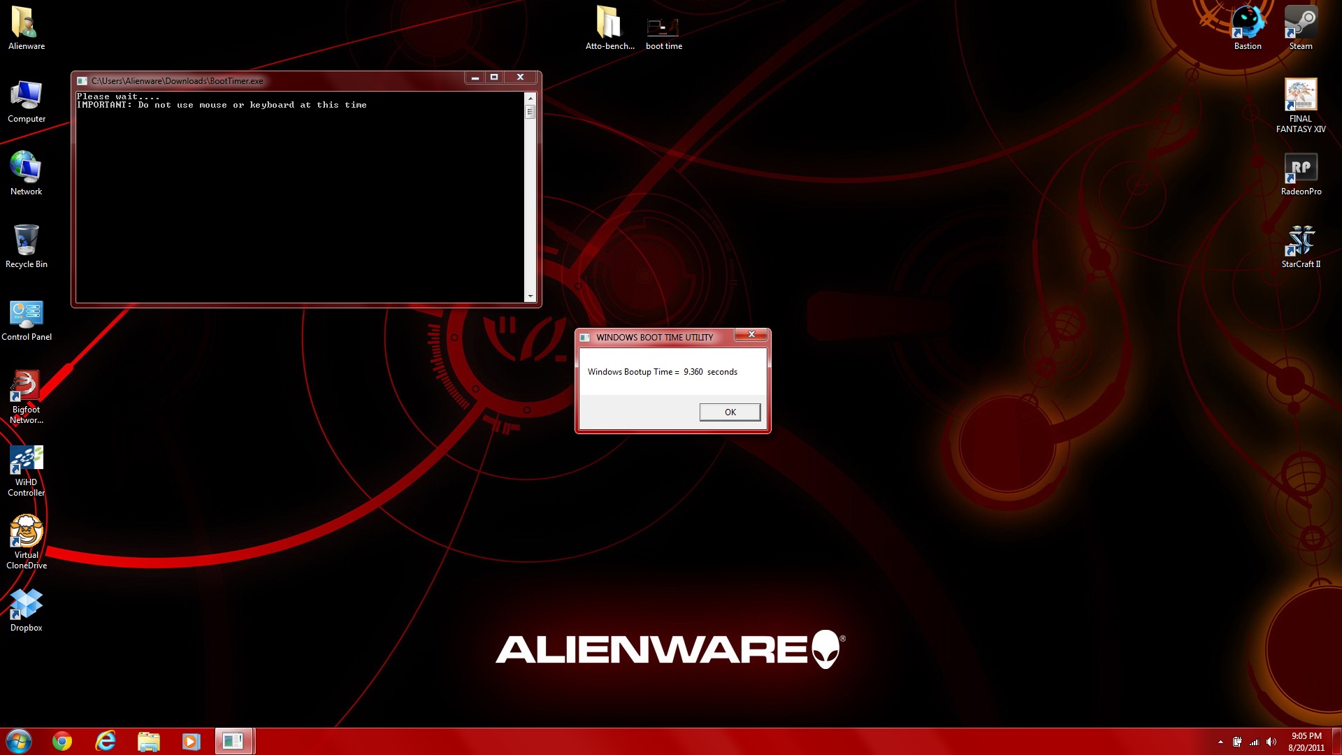Viewport: 1342px width, 755px height.
Task: Open Control Panel desktop shortcut
Action: click(26, 319)
